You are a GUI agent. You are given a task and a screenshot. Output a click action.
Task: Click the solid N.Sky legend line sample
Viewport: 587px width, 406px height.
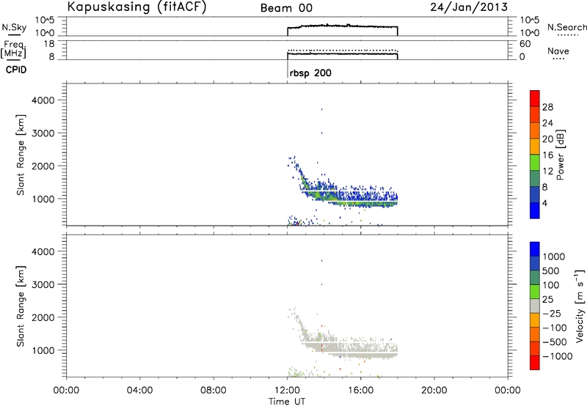click(x=14, y=34)
